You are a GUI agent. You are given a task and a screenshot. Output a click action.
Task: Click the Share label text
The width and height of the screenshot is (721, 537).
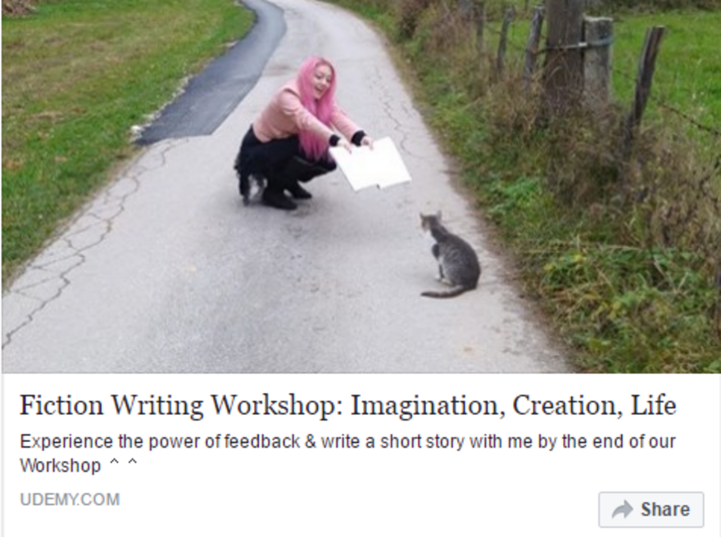(x=665, y=509)
